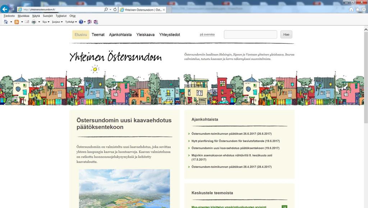Screen dimensions: 368x208
Task: Click the Read mail envelope icon
Action: tap(27, 22)
